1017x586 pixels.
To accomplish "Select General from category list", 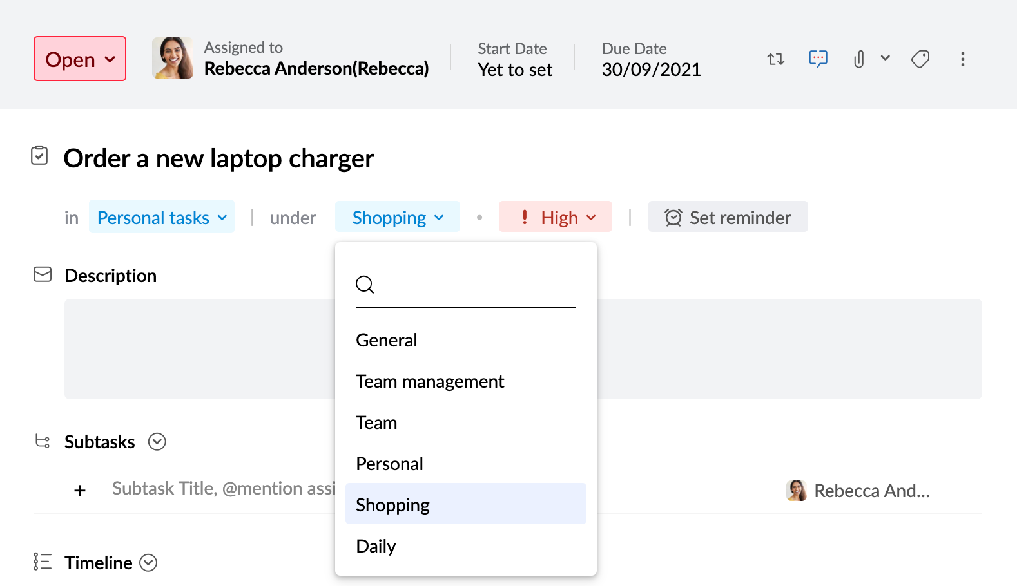I will (387, 340).
